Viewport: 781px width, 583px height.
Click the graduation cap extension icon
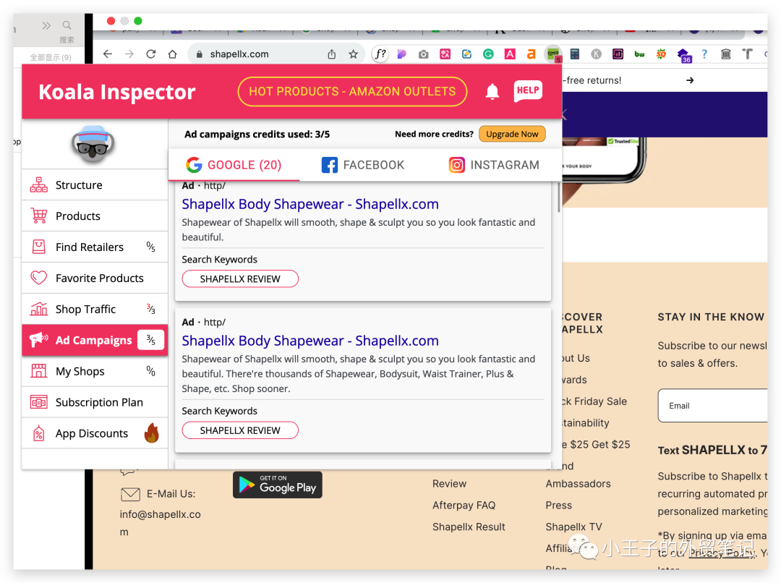click(684, 55)
